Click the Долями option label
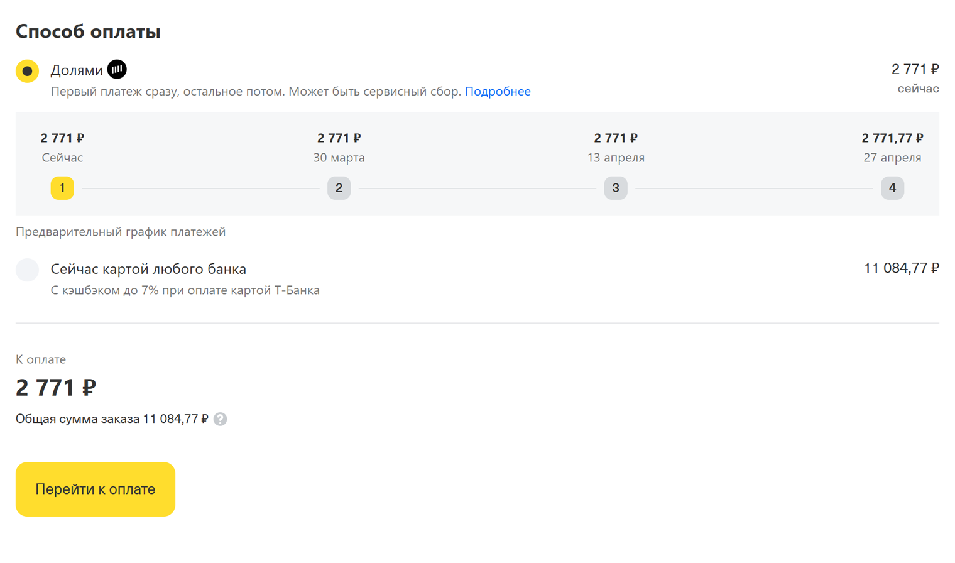Screen dimensions: 955x563 pos(77,70)
